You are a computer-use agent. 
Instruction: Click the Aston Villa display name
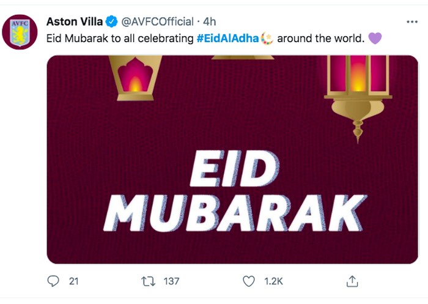(73, 22)
